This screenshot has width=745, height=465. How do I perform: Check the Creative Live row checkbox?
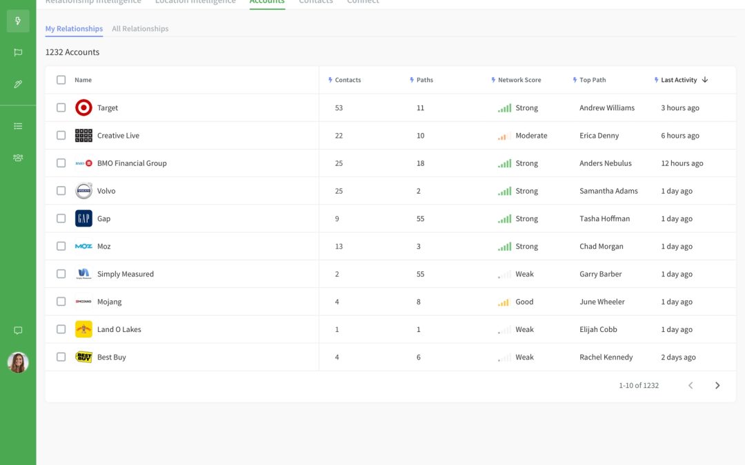point(61,135)
